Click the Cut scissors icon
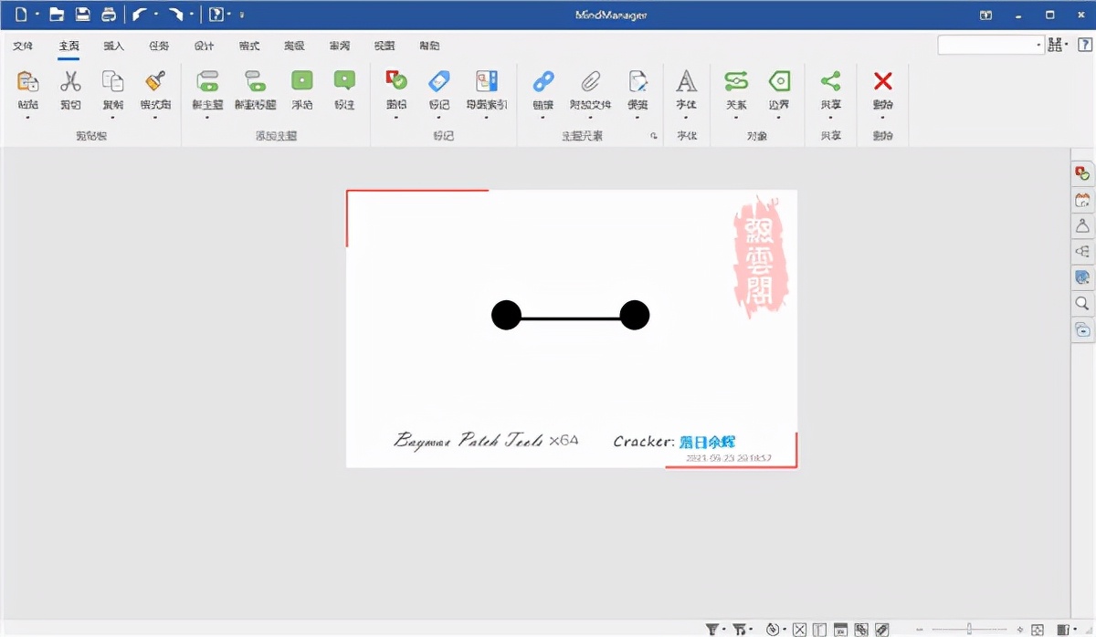 [70, 82]
